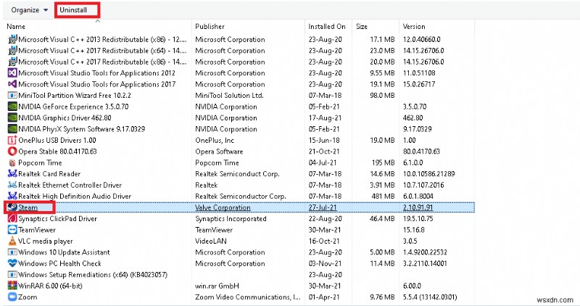Viewport: 580px width, 306px height.
Task: Click the NVIDIA Graphics Driver icon
Action: [12, 117]
